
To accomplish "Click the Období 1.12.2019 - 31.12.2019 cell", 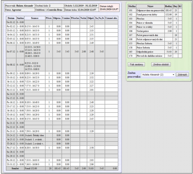I will (x=81, y=6).
